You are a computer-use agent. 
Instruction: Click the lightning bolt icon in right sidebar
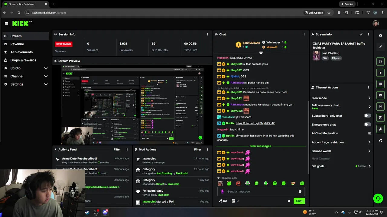click(x=380, y=73)
